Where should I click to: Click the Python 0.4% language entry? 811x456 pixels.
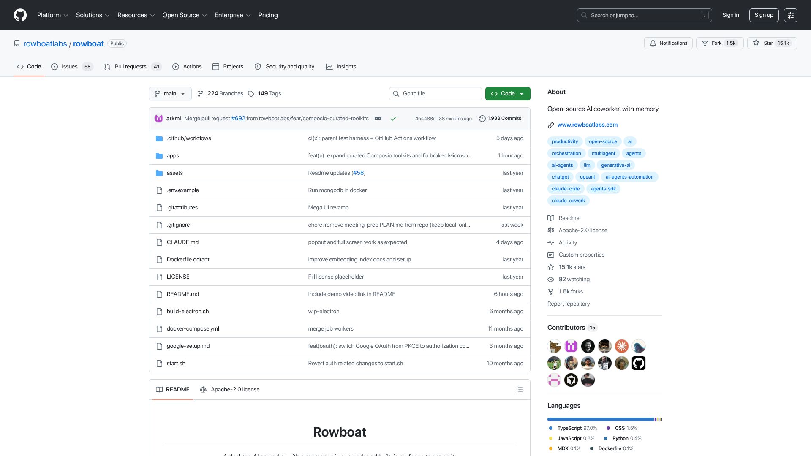(x=623, y=438)
